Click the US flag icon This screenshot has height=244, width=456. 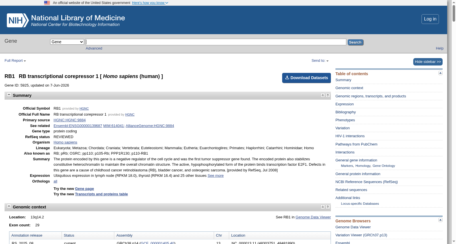[x=47, y=3]
